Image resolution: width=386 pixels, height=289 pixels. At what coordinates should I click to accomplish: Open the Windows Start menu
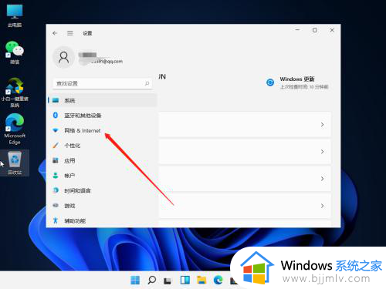tap(135, 280)
